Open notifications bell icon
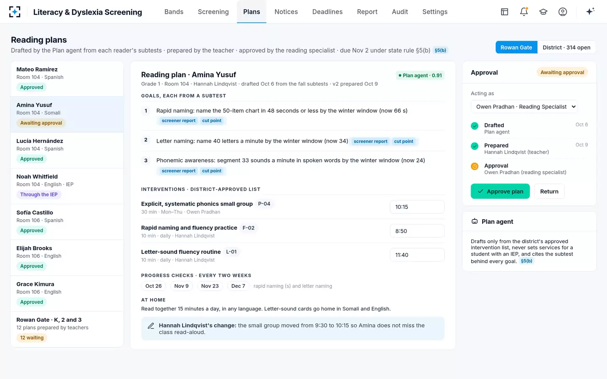 click(x=524, y=12)
